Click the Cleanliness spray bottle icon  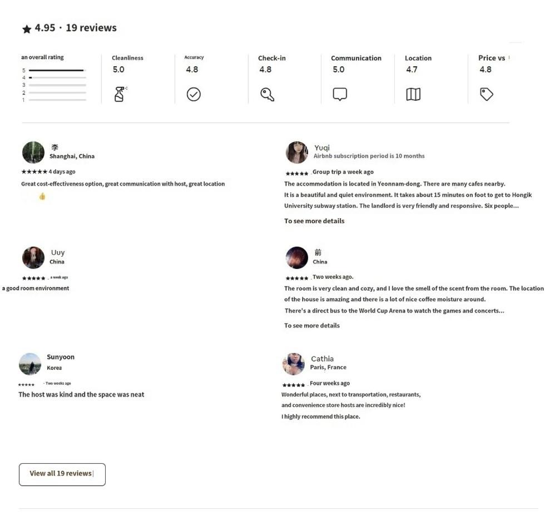tap(120, 94)
